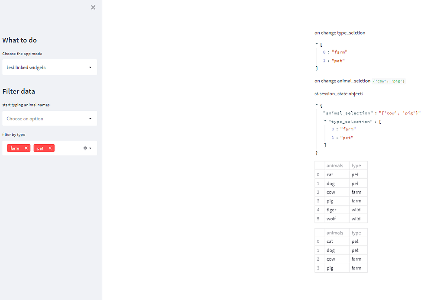This screenshot has height=300, width=443.
Task: Click 'animals' header in the first table
Action: pos(335,165)
